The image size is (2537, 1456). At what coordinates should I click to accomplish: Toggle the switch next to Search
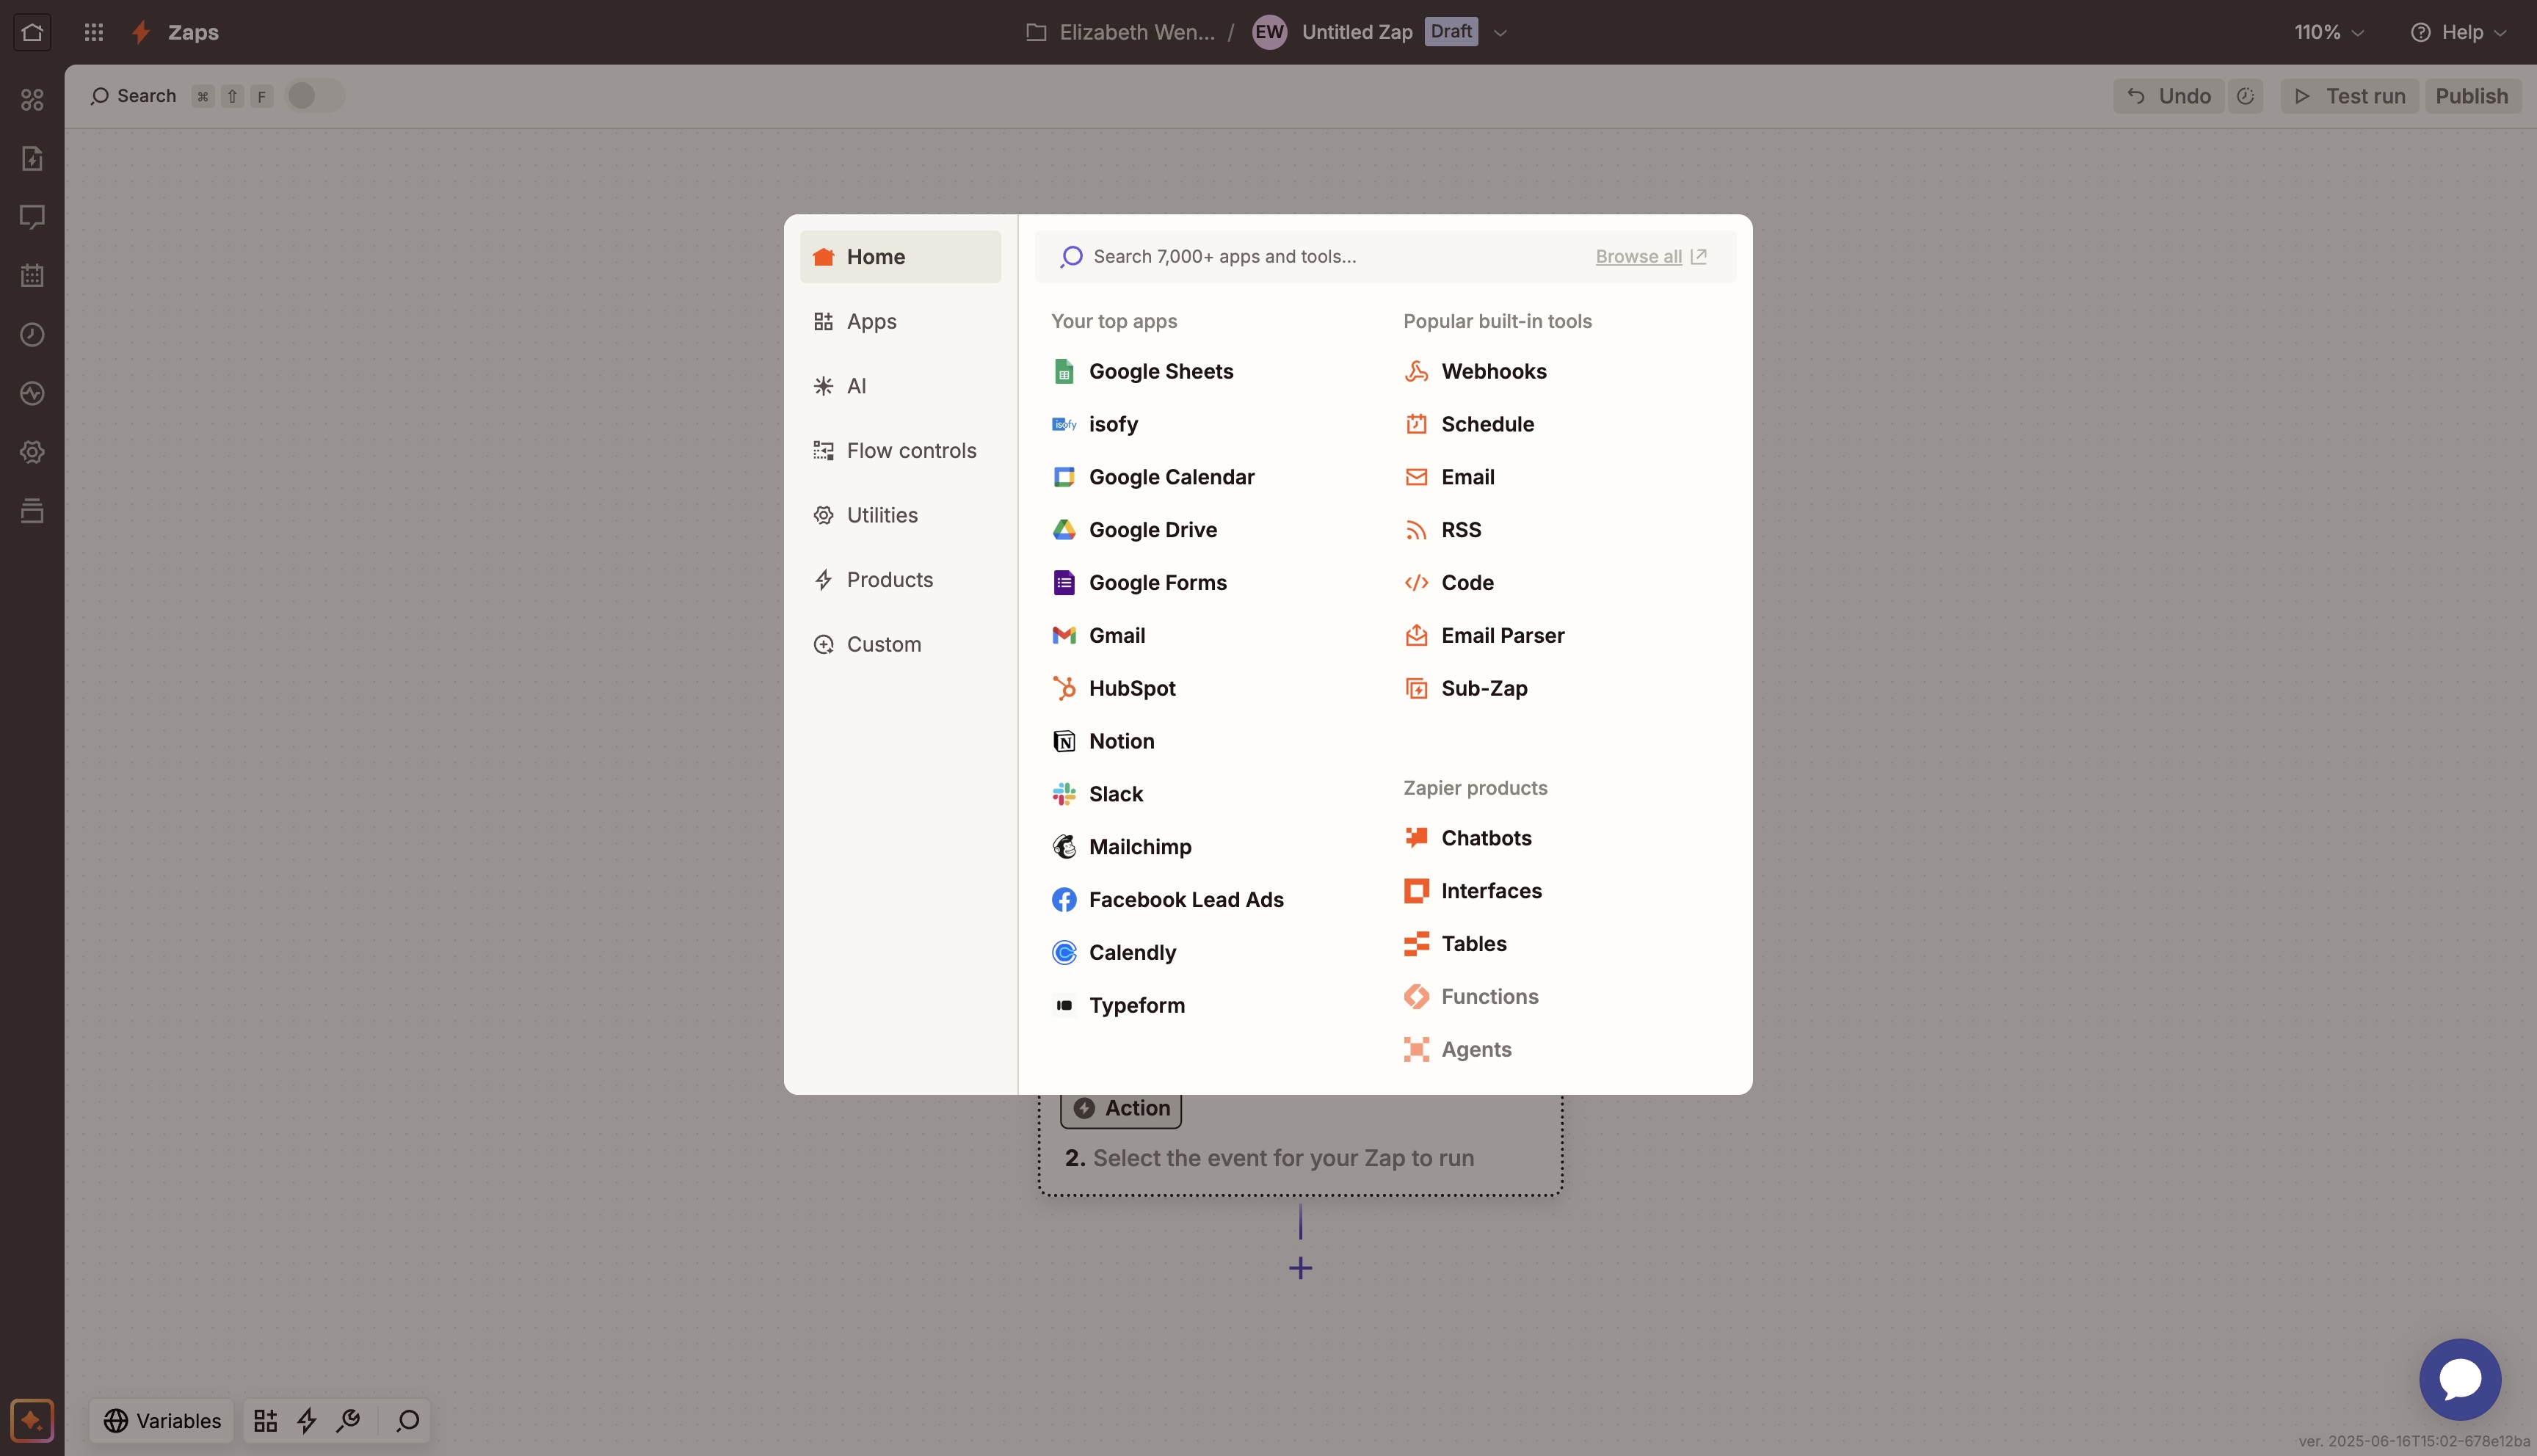coord(314,96)
